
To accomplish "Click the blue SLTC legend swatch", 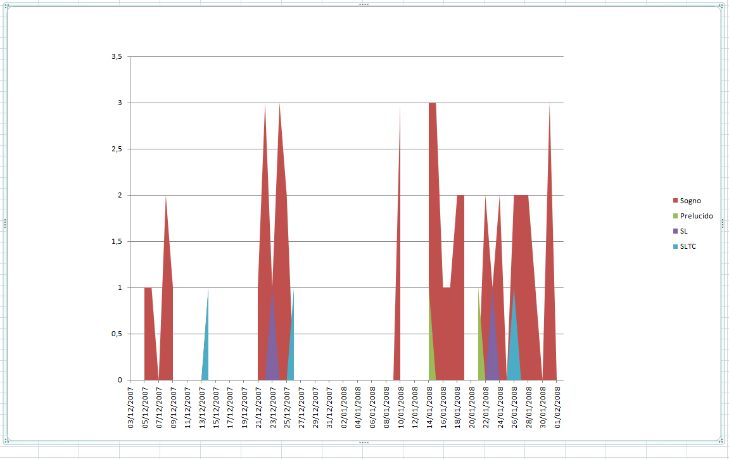I will (675, 246).
